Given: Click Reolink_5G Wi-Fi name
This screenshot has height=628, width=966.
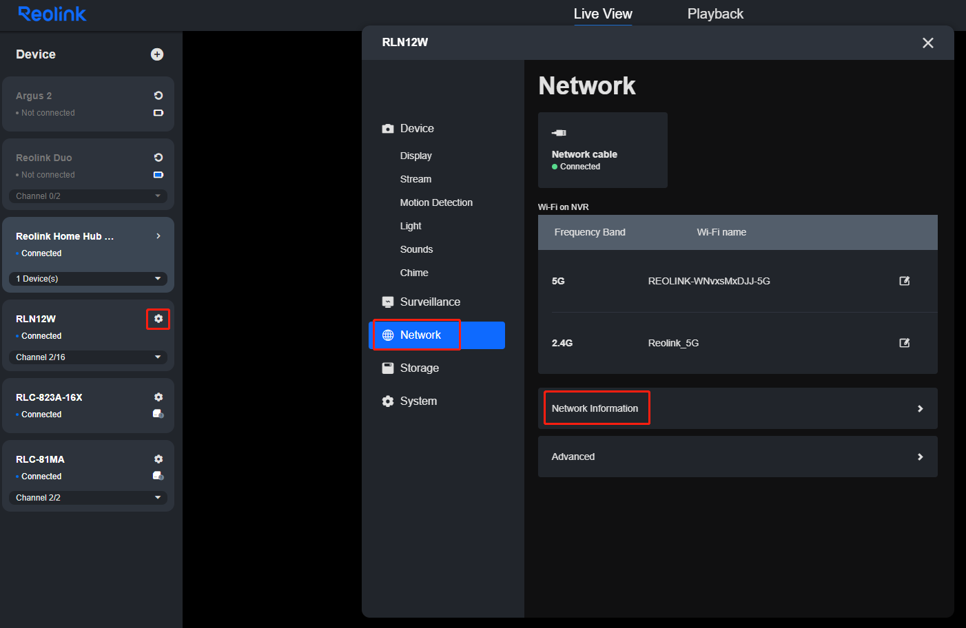Looking at the screenshot, I should 673,343.
